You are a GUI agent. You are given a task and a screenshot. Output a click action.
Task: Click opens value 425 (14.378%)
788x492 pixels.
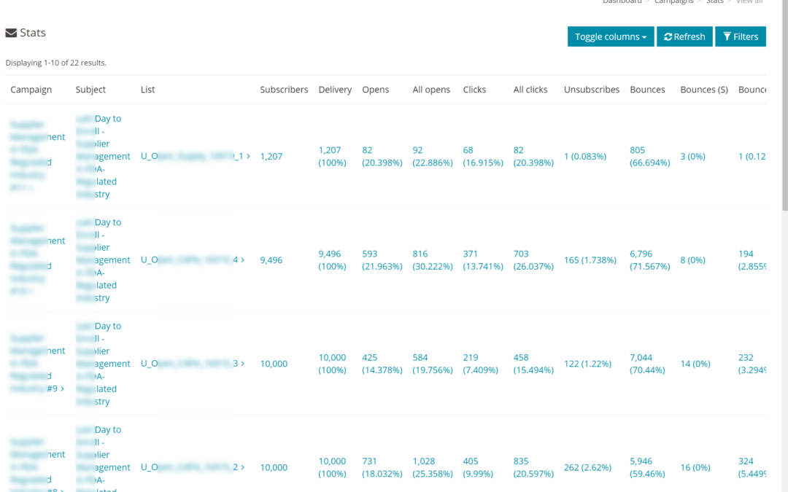coord(382,364)
